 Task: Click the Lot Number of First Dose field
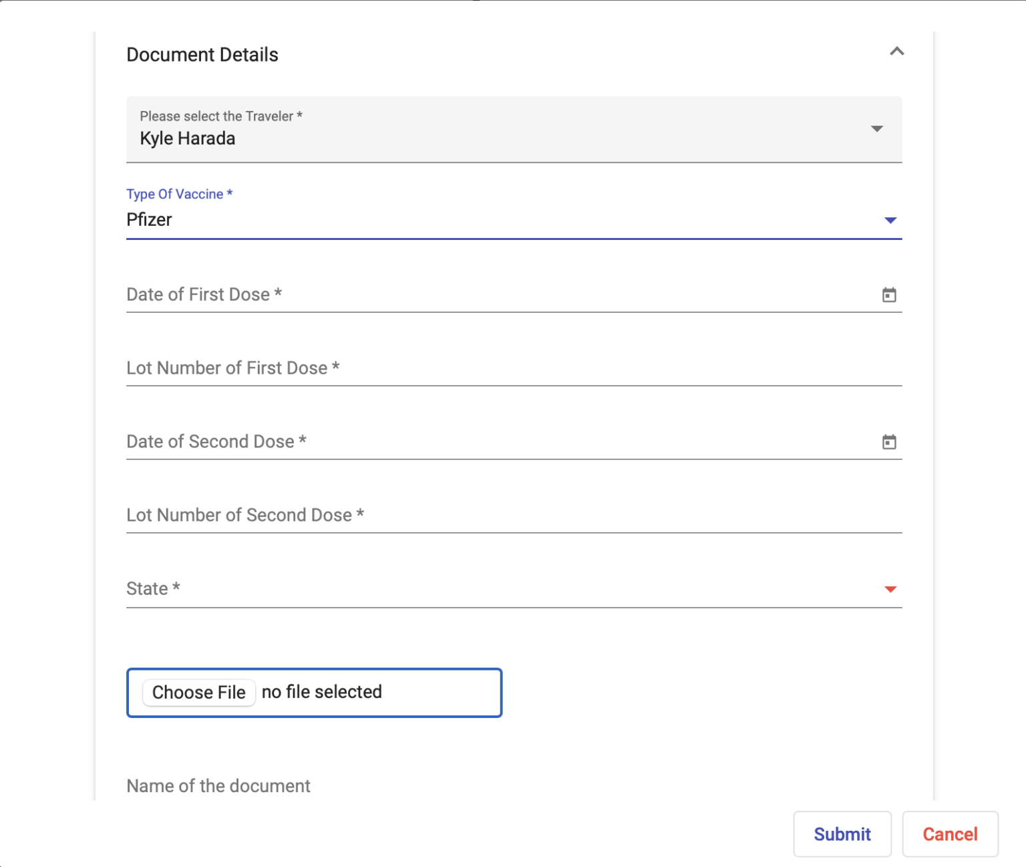[x=514, y=368]
